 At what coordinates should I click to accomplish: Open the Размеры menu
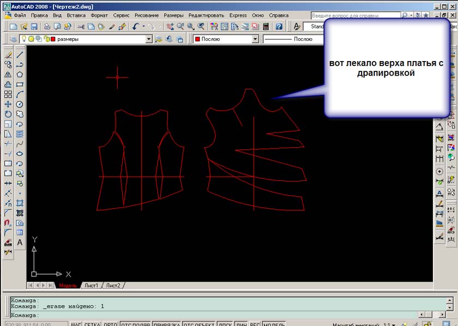(173, 15)
